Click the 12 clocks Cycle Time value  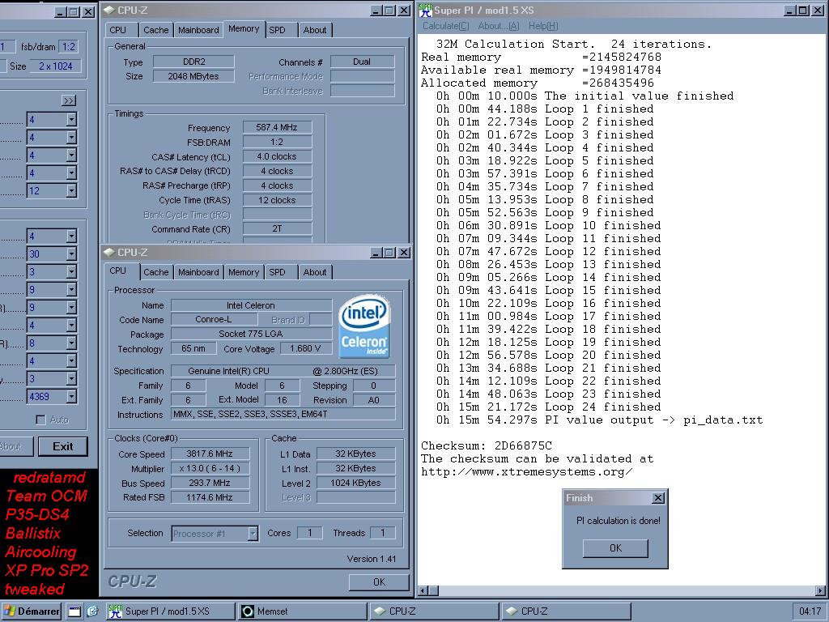pyautogui.click(x=277, y=201)
